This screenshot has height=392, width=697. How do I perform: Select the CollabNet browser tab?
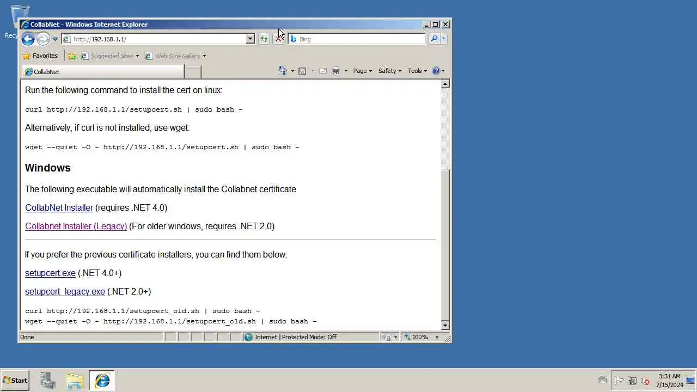point(103,72)
